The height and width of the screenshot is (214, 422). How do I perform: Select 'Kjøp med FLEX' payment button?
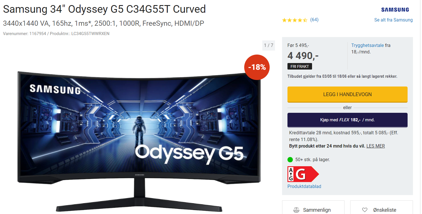point(347,120)
